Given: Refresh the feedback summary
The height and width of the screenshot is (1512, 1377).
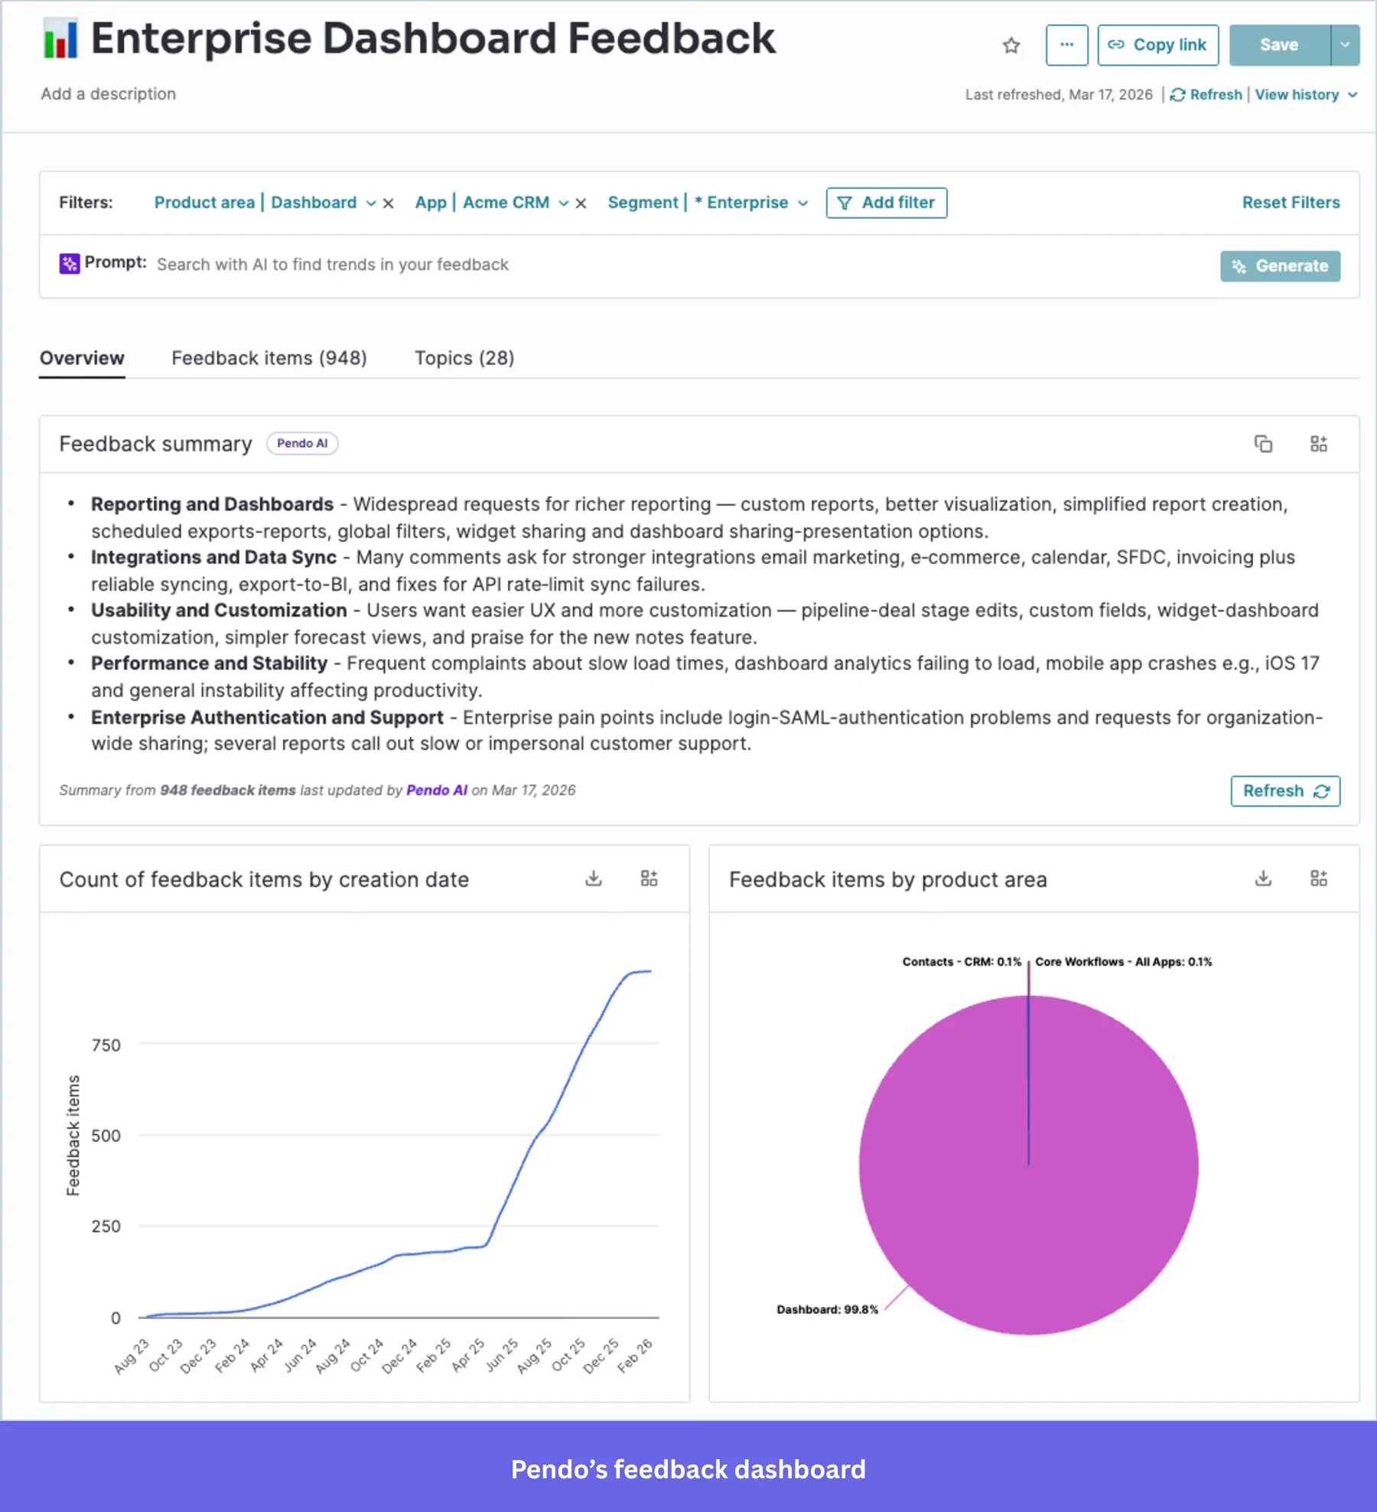Looking at the screenshot, I should point(1284,791).
